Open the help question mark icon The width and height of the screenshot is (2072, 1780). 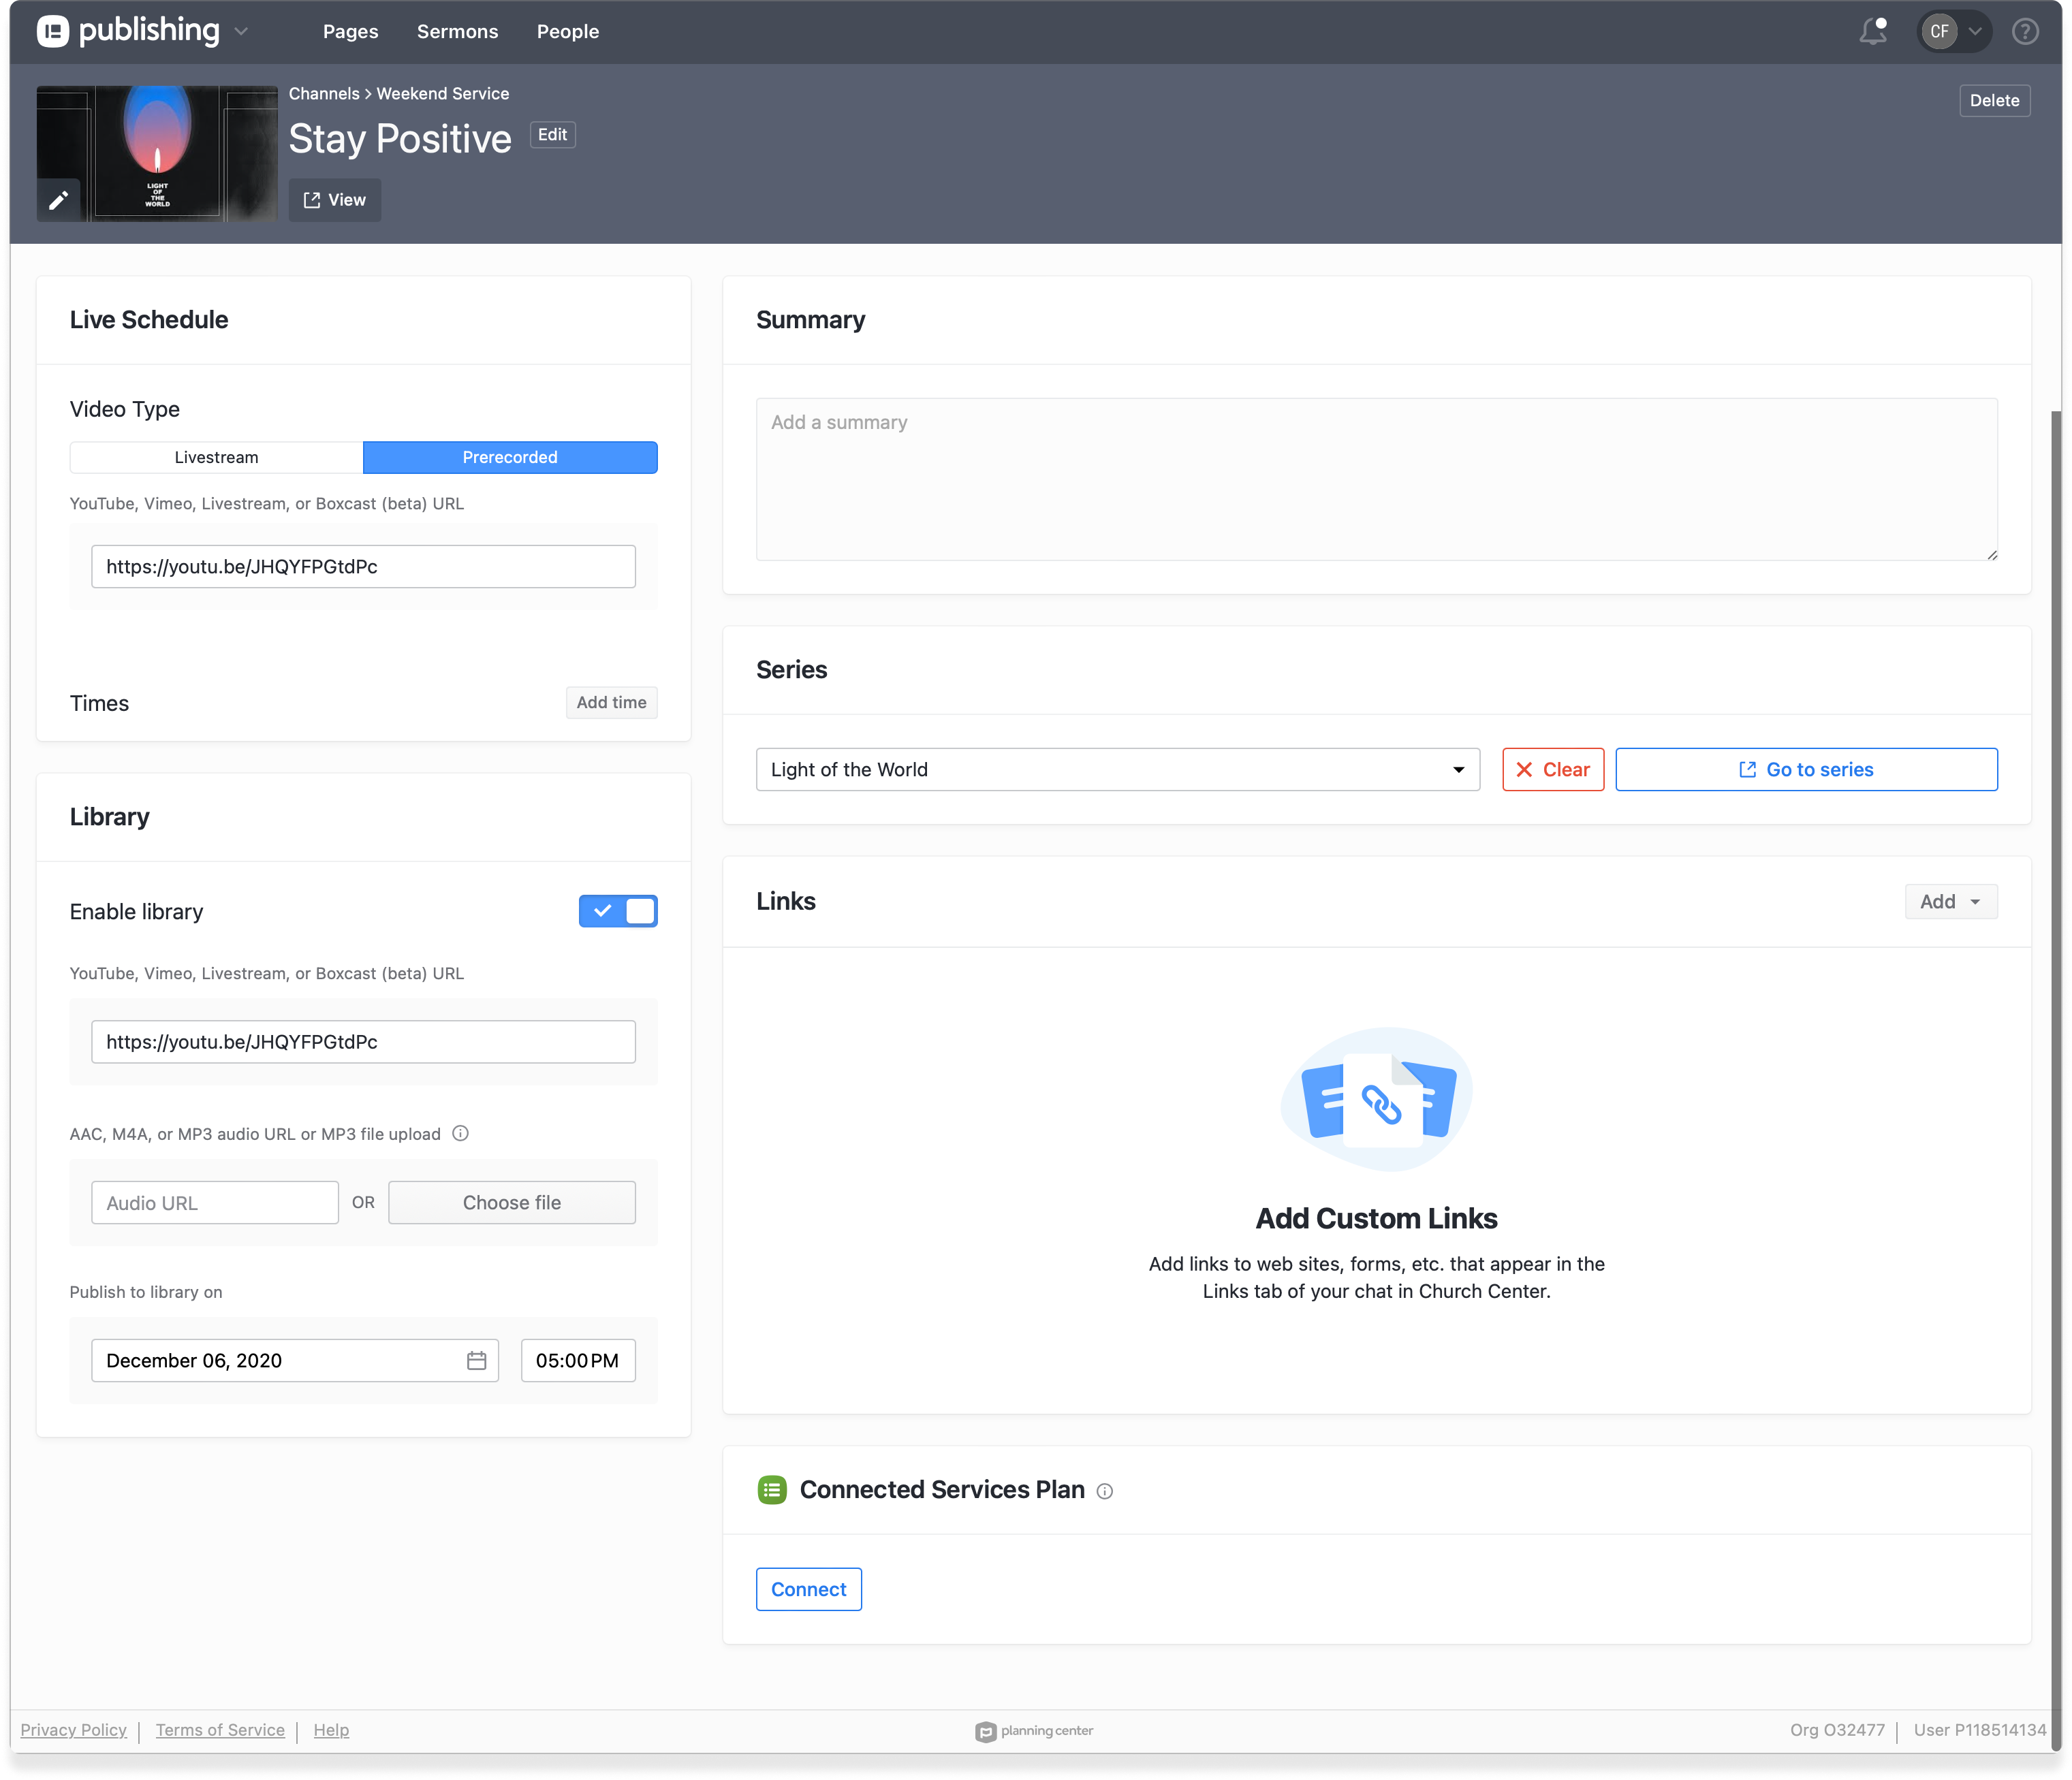(x=2025, y=32)
